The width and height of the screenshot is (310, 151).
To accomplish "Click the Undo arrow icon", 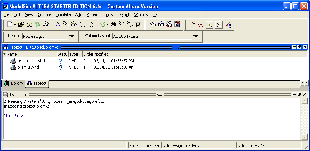I will tap(82, 24).
